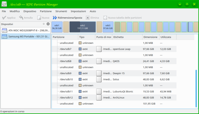Sort by Tipo column header

click(87, 37)
